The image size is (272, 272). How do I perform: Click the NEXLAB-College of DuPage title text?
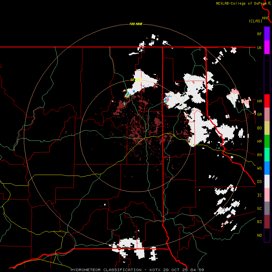(x=241, y=3)
